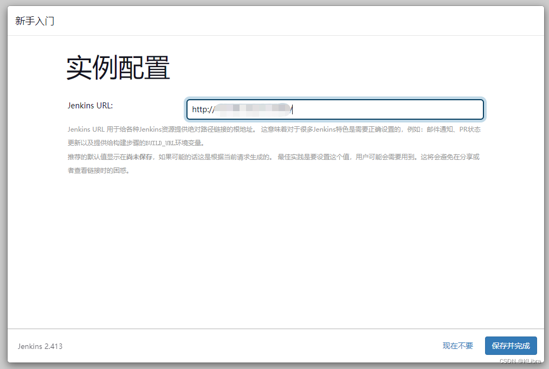Click the 保存并完成 button
Image resolution: width=549 pixels, height=369 pixels.
click(511, 346)
